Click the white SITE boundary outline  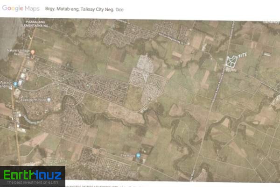232,61
